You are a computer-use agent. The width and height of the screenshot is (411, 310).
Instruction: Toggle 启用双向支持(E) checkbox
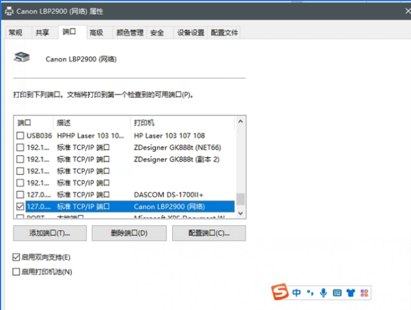pos(16,257)
